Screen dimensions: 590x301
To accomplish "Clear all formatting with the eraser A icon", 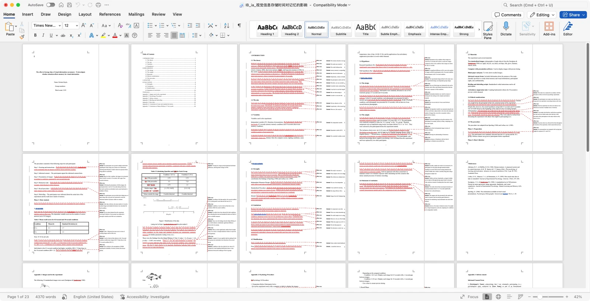I will coord(120,25).
